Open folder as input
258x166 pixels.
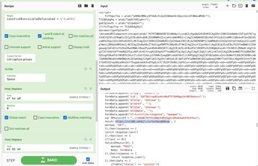(234, 6)
